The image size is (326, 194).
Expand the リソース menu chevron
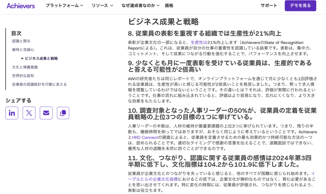(x=112, y=6)
